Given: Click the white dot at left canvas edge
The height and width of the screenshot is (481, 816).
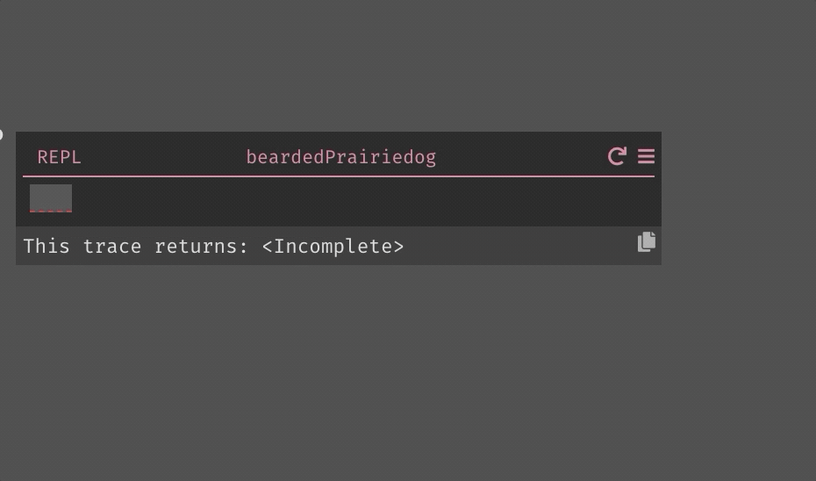Looking at the screenshot, I should pyautogui.click(x=1, y=135).
